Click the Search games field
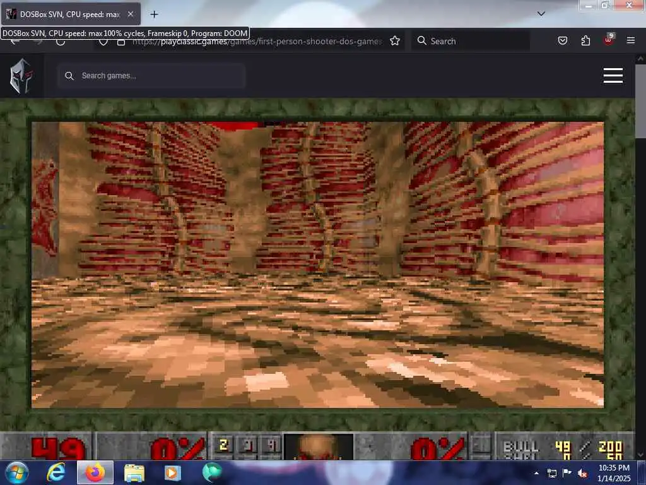The width and height of the screenshot is (646, 485). tap(151, 76)
